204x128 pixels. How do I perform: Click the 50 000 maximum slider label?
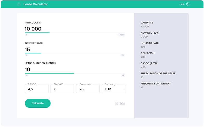[121, 35]
